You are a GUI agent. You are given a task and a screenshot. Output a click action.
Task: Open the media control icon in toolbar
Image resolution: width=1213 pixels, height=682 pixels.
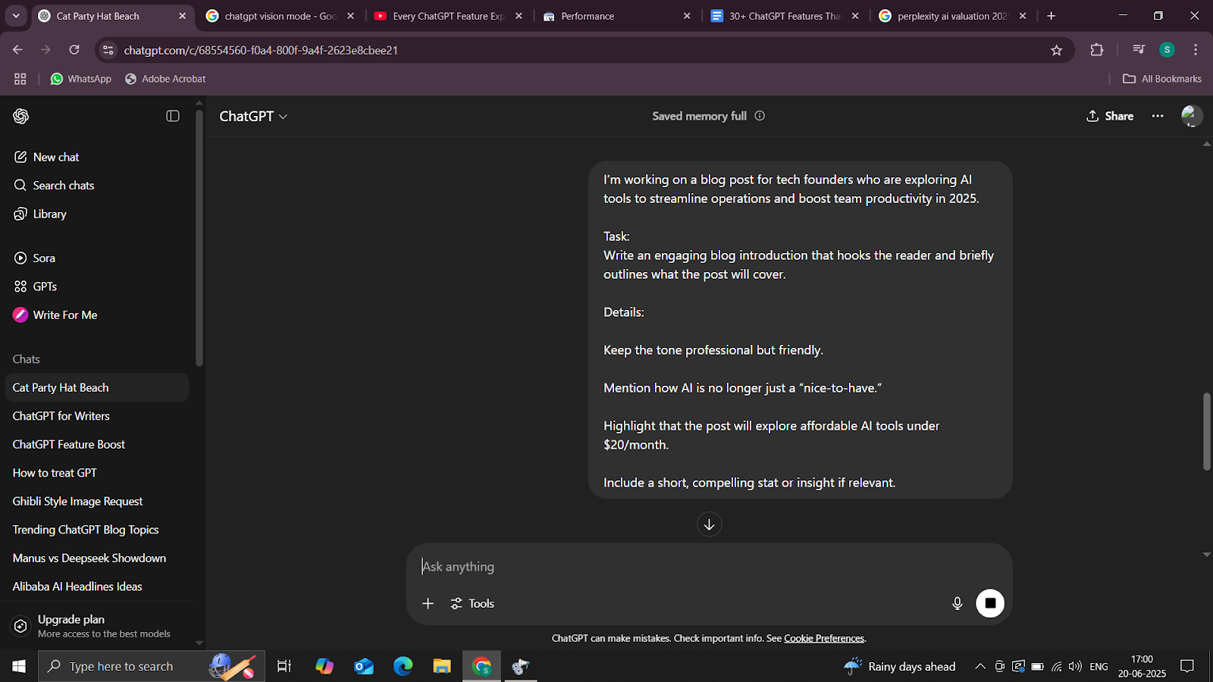[1138, 50]
